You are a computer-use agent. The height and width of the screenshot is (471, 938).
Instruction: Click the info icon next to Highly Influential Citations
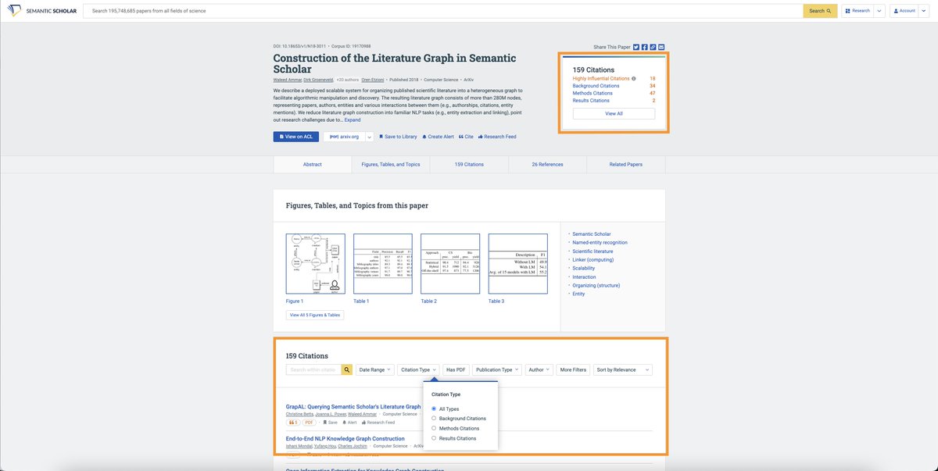coord(634,79)
